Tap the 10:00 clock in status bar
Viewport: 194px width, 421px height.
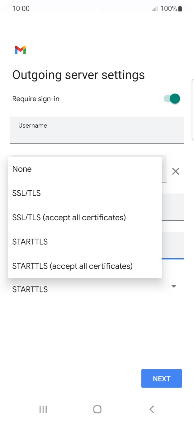[21, 8]
